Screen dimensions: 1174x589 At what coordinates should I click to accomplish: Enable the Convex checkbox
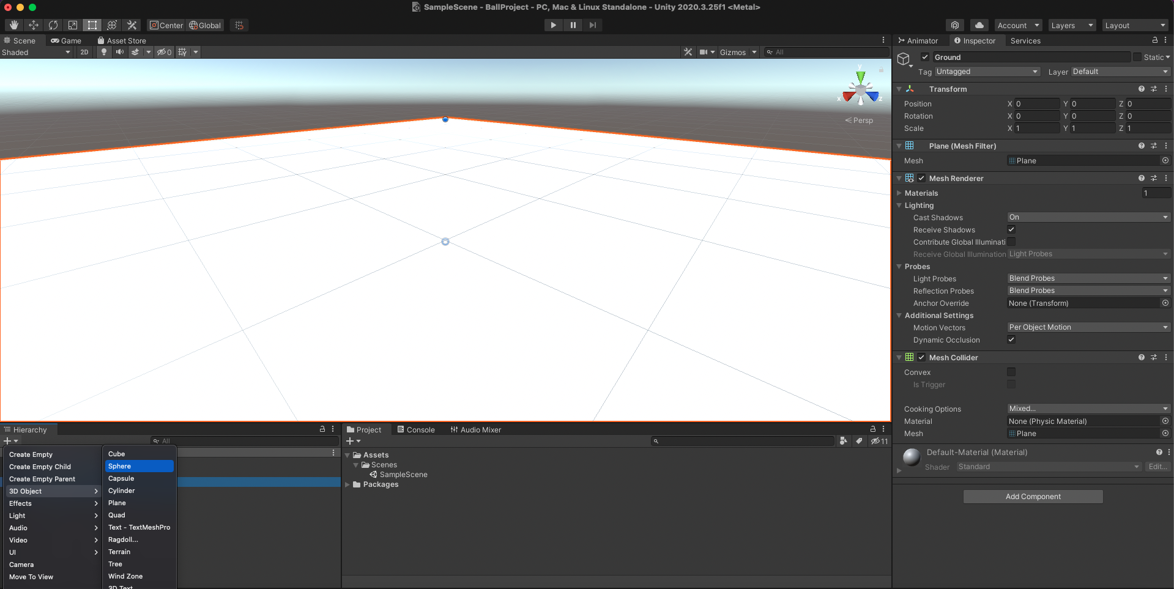tap(1011, 372)
